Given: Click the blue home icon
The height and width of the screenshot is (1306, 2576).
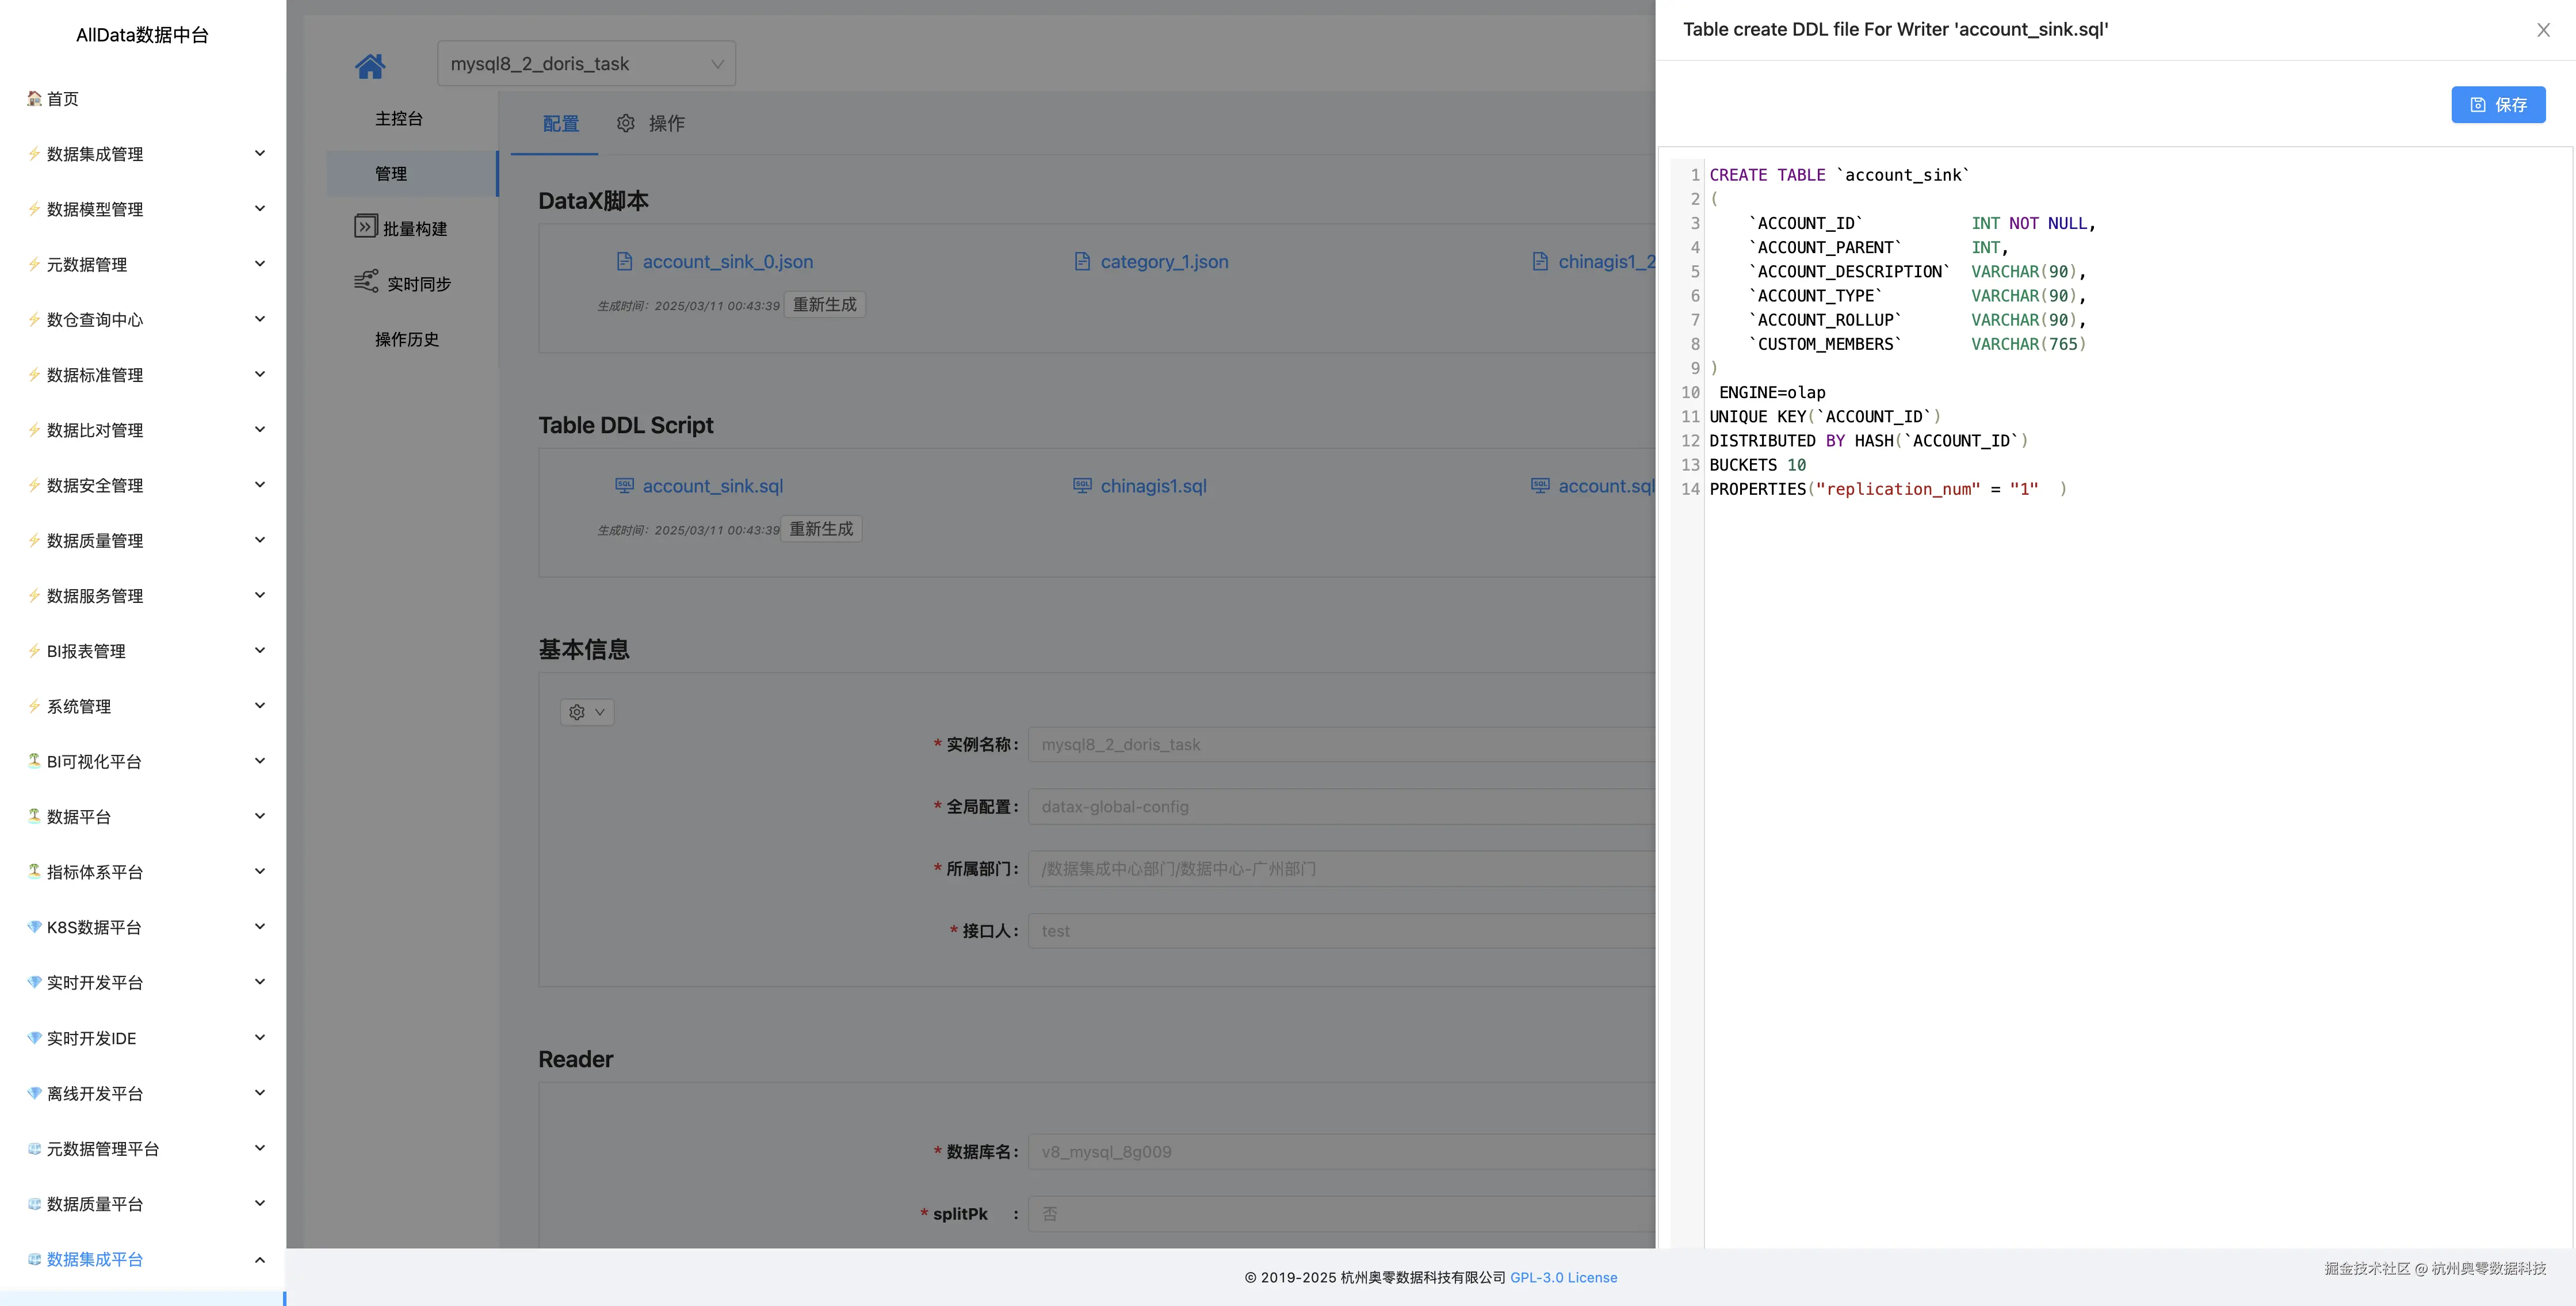Looking at the screenshot, I should point(370,66).
